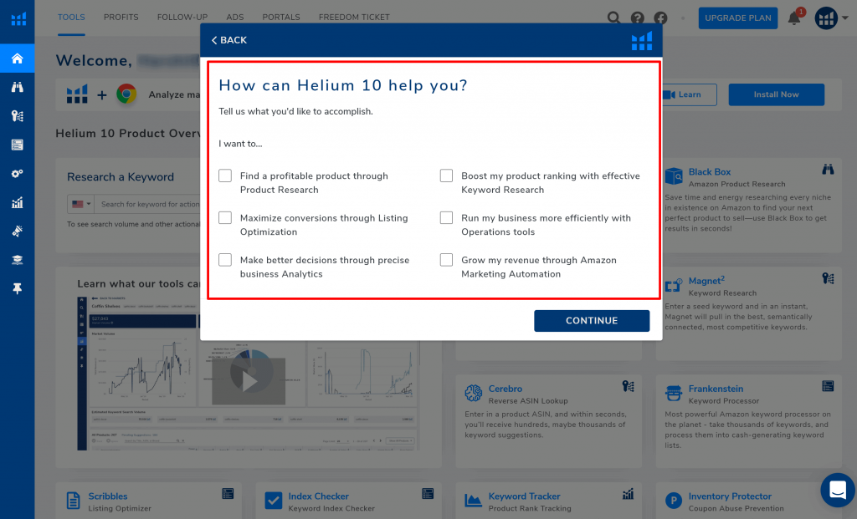
Task: Go BACK in the dialog
Action: coord(229,40)
